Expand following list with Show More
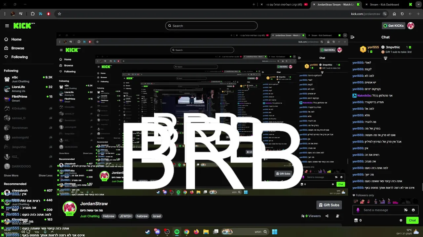Screen dimensions: 423x237 11,175
